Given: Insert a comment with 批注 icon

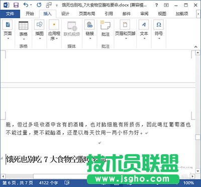Looking at the screenshot, I should click(x=106, y=25).
